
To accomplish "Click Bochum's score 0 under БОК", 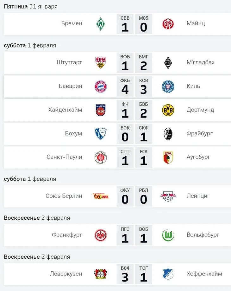I will point(125,137).
